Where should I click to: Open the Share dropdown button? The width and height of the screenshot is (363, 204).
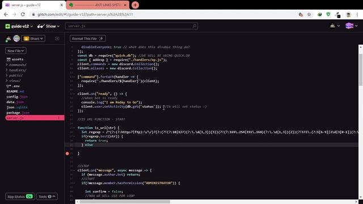point(33,39)
